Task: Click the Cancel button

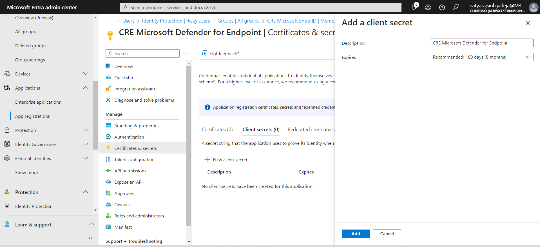Action: [387, 234]
